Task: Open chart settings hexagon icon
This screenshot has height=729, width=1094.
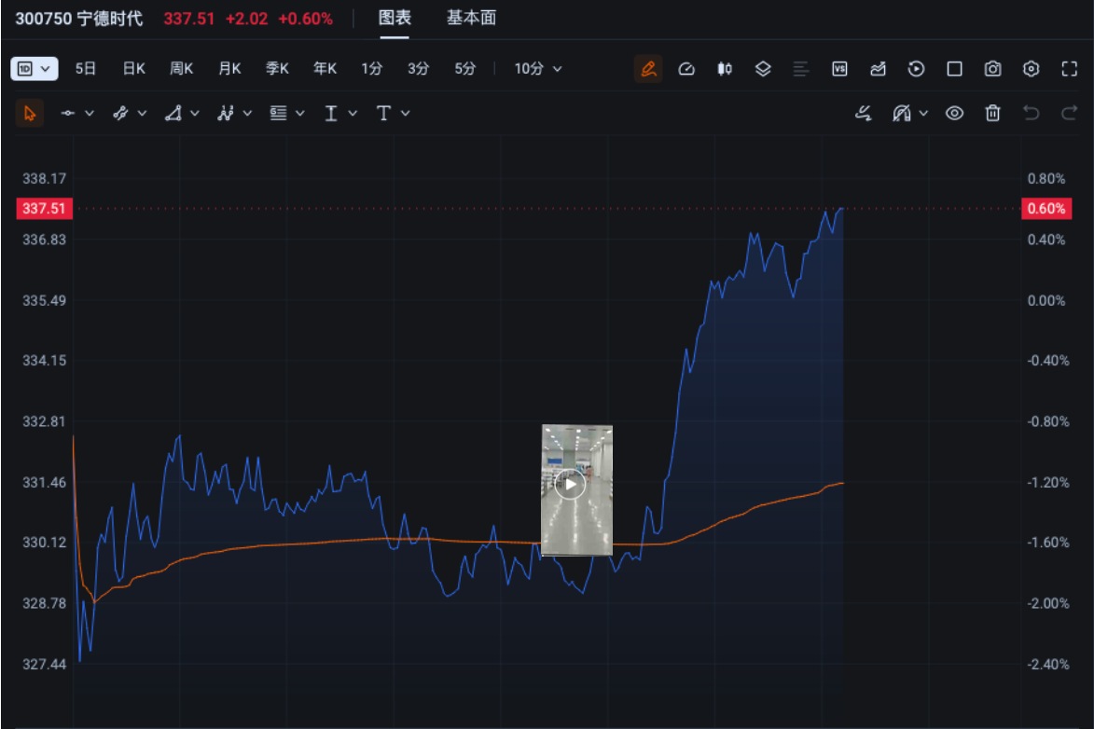Action: coord(1032,68)
